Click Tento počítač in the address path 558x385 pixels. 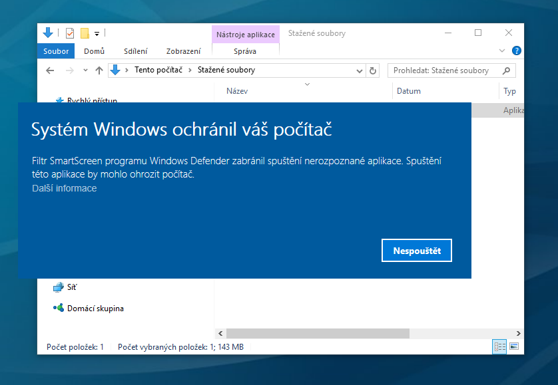tap(158, 70)
